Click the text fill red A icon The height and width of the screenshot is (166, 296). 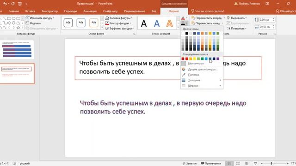click(x=183, y=18)
